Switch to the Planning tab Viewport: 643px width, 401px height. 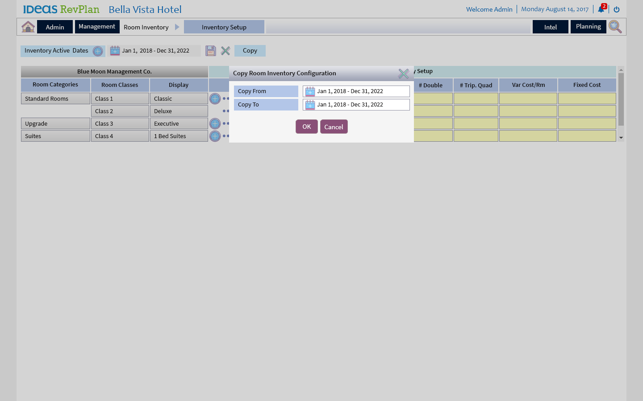(588, 27)
